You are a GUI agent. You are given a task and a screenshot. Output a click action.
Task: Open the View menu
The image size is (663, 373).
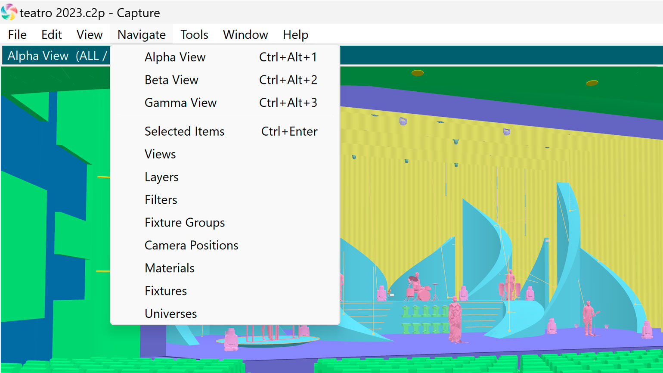(x=90, y=34)
